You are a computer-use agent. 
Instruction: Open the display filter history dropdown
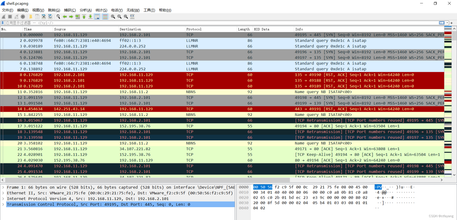click(x=448, y=23)
